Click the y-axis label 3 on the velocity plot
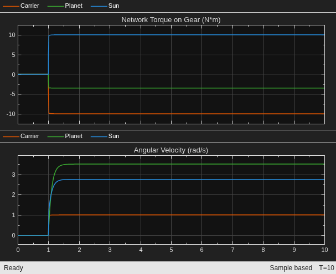Screen dimensions: 336x274 [13, 175]
